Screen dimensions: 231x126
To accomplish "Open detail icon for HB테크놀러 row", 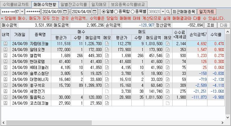I will 5,67.
